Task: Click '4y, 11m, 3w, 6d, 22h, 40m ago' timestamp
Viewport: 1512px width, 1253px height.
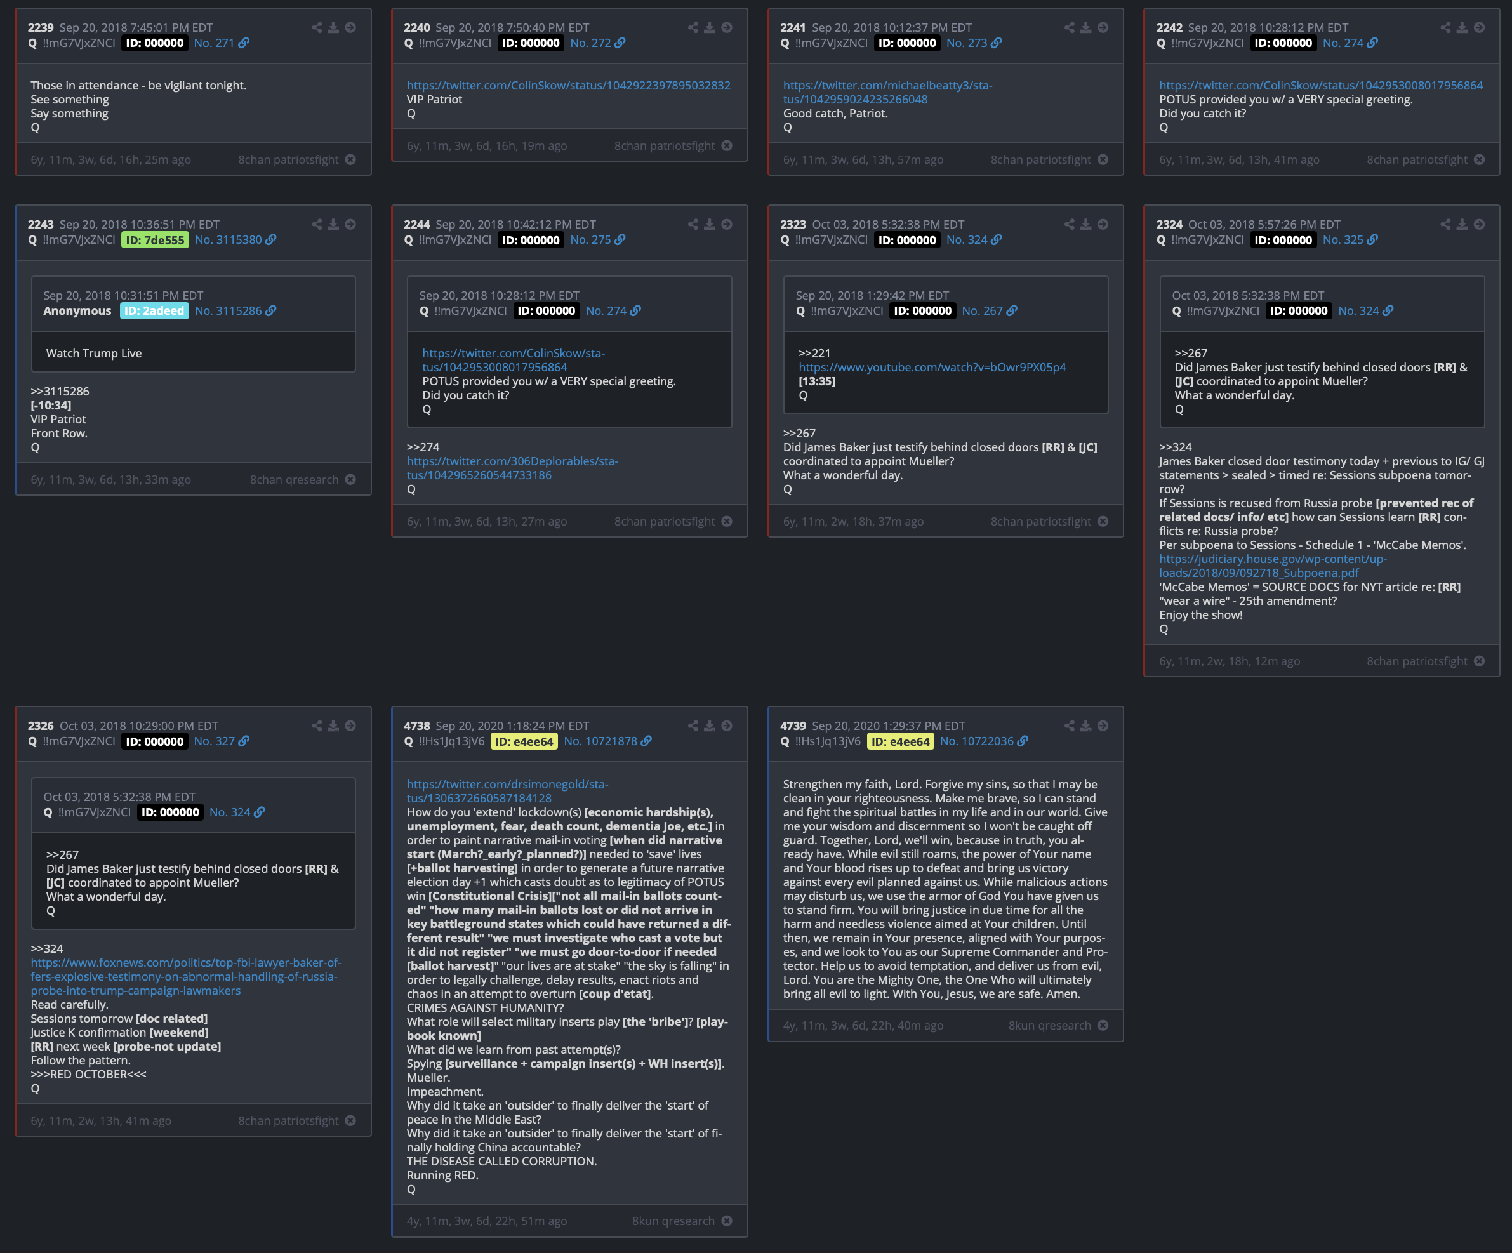Action: (x=863, y=1026)
